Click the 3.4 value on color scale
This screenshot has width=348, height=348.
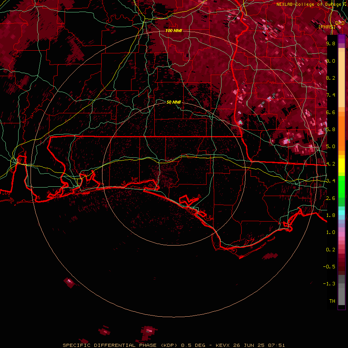pos(331,181)
